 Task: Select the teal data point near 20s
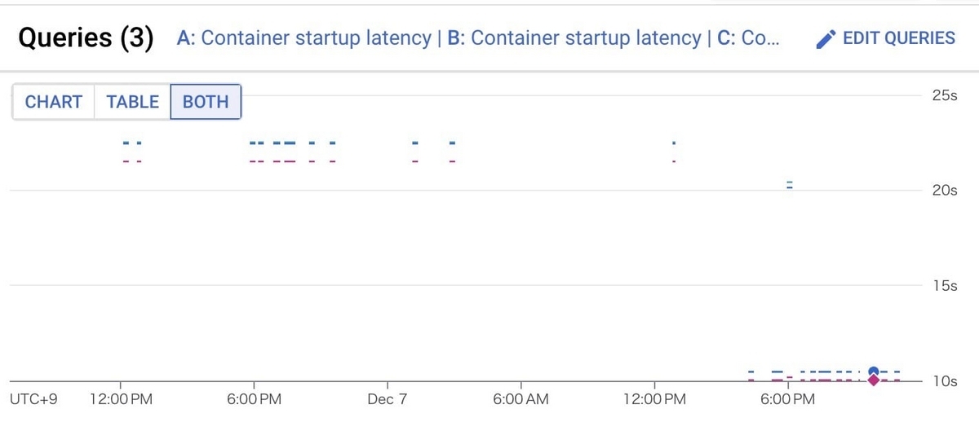(789, 184)
